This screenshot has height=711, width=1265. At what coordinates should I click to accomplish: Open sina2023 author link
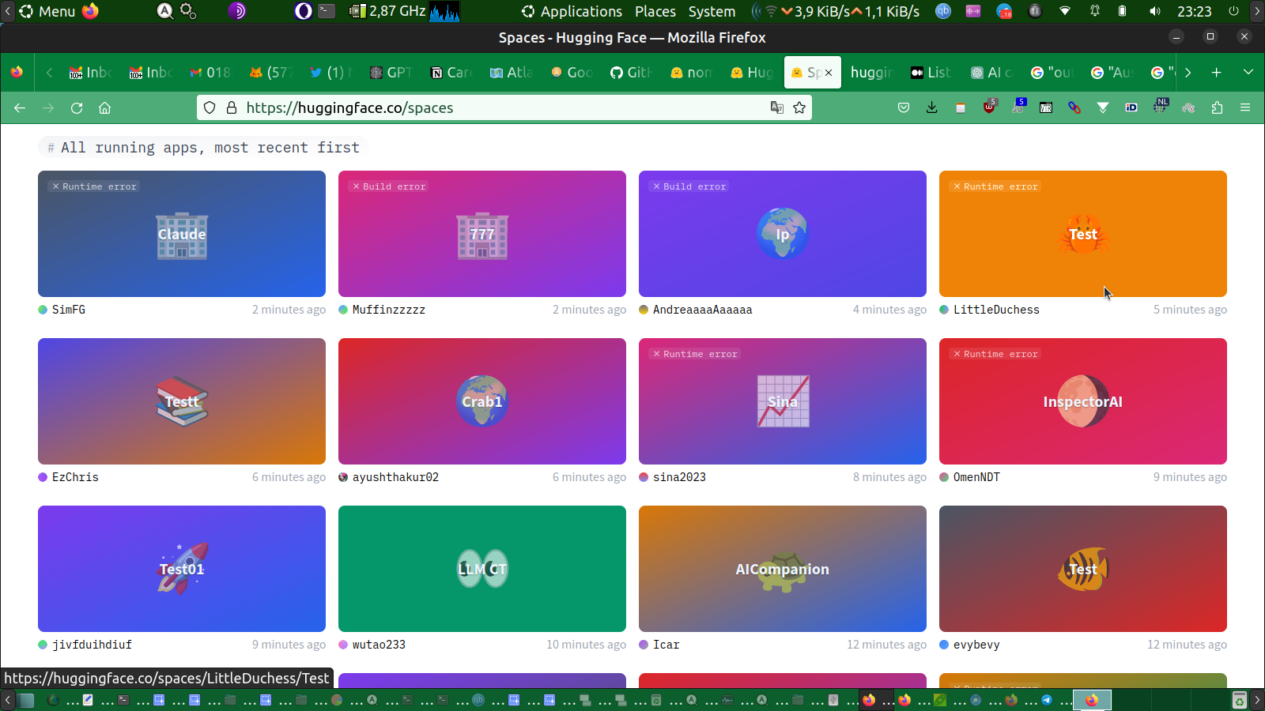[679, 477]
